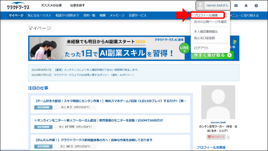
Task: Open オススメの仕事 in top header
Action: coord(51,6)
